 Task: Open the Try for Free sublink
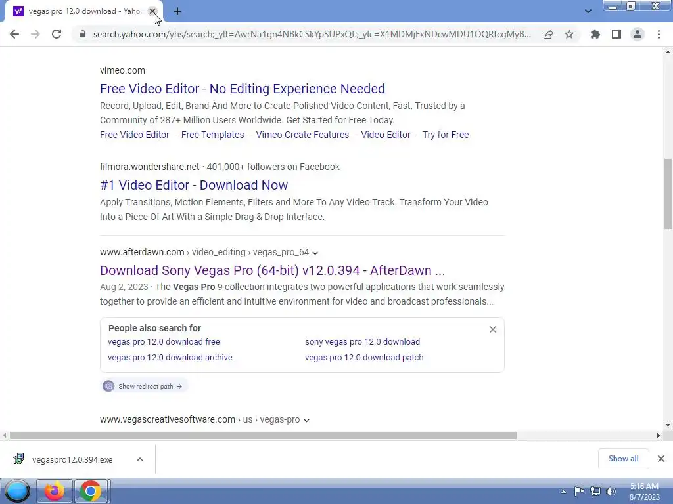point(446,135)
